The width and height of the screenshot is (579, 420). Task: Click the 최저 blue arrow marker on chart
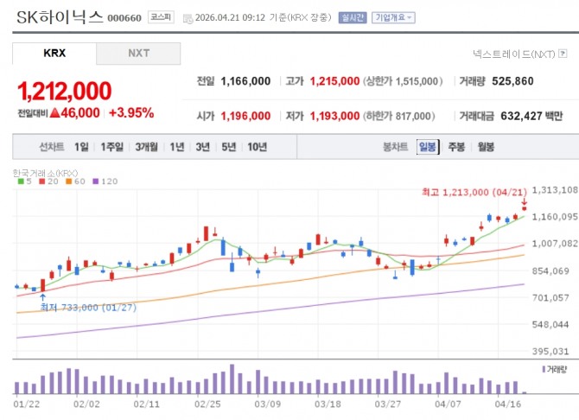pos(43,296)
